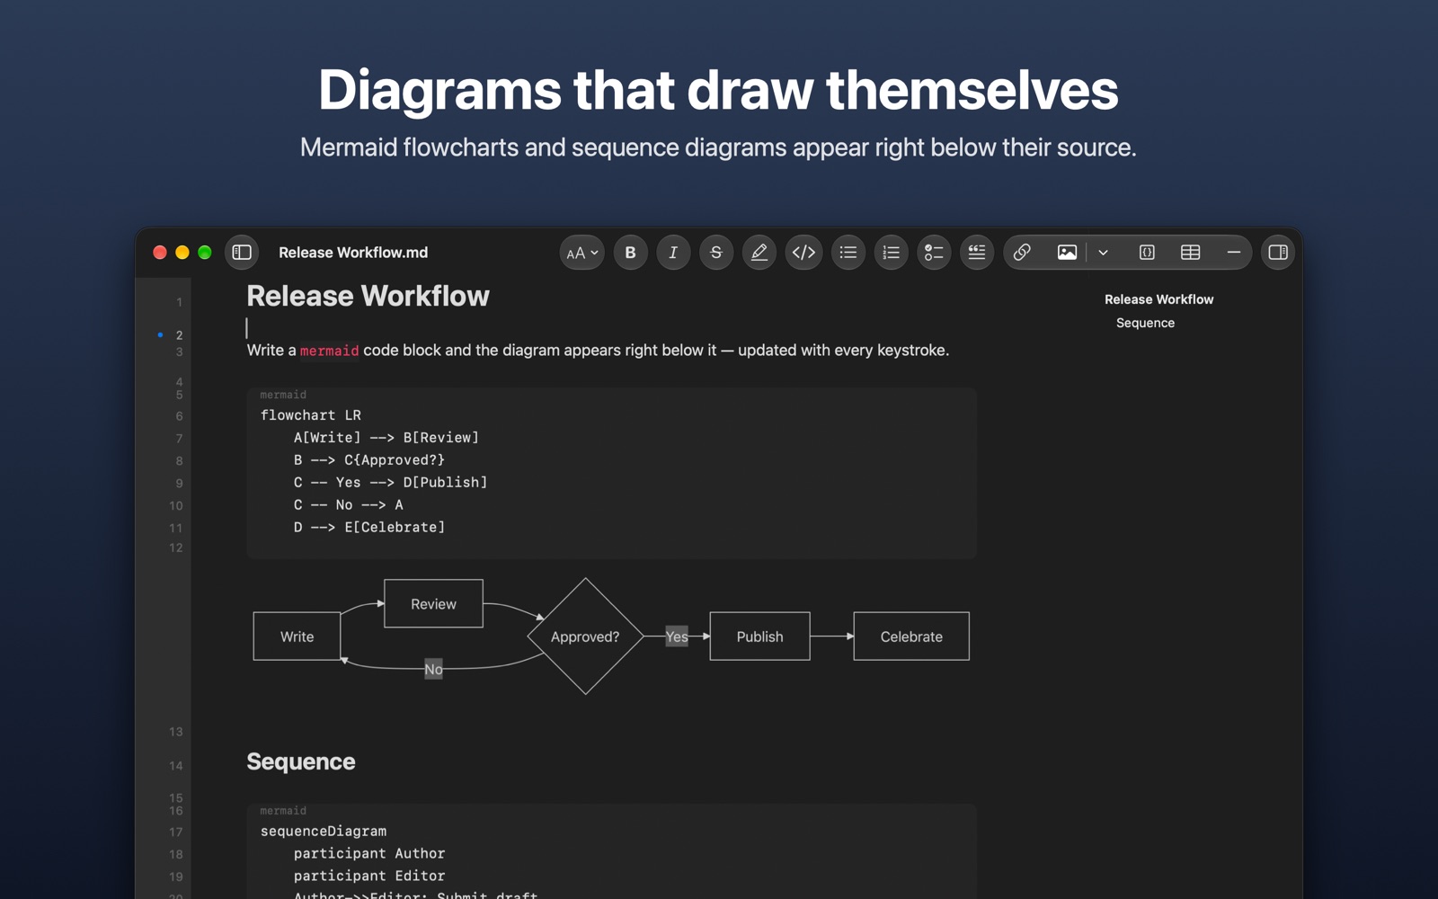Click the No edge label in the diagram
This screenshot has width=1438, height=899.
tap(433, 669)
